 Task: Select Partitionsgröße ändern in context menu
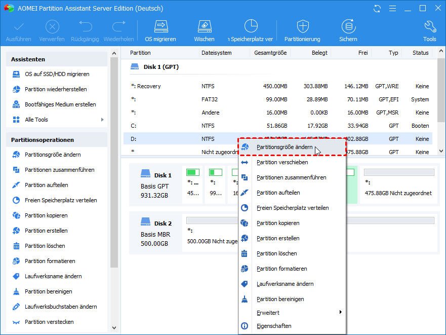(284, 147)
